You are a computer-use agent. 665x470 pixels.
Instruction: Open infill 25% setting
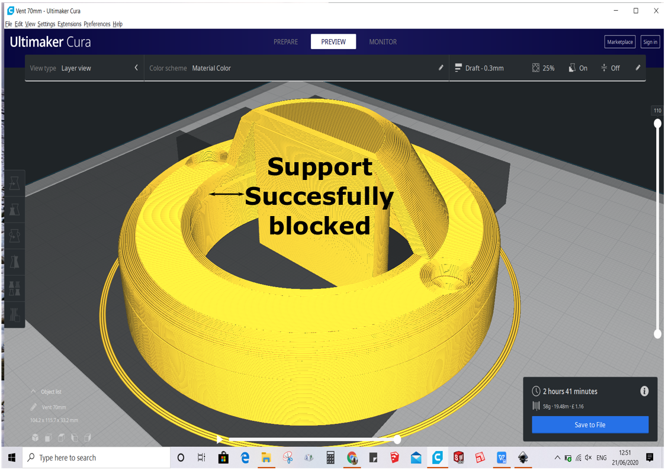click(x=543, y=68)
